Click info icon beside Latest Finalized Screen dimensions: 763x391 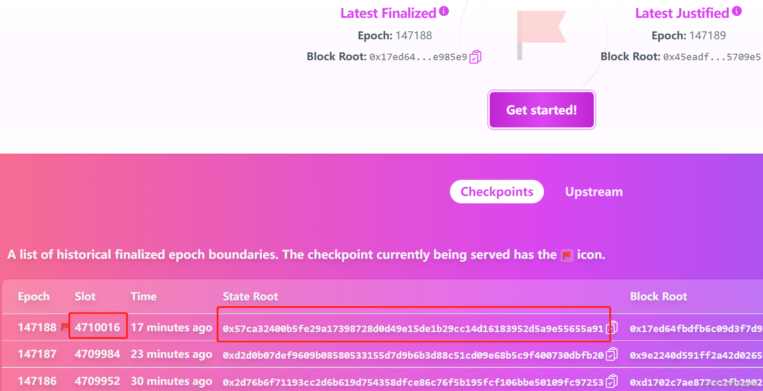pyautogui.click(x=444, y=11)
